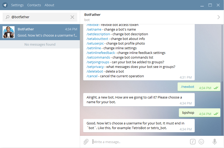Open the bot commands slash icon
Image resolution: width=224 pixels, height=148 pixels.
(193, 142)
